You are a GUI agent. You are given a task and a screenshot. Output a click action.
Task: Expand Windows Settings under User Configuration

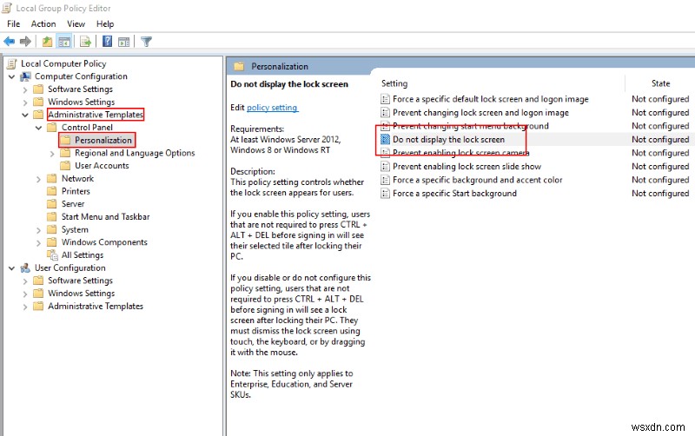coord(25,294)
